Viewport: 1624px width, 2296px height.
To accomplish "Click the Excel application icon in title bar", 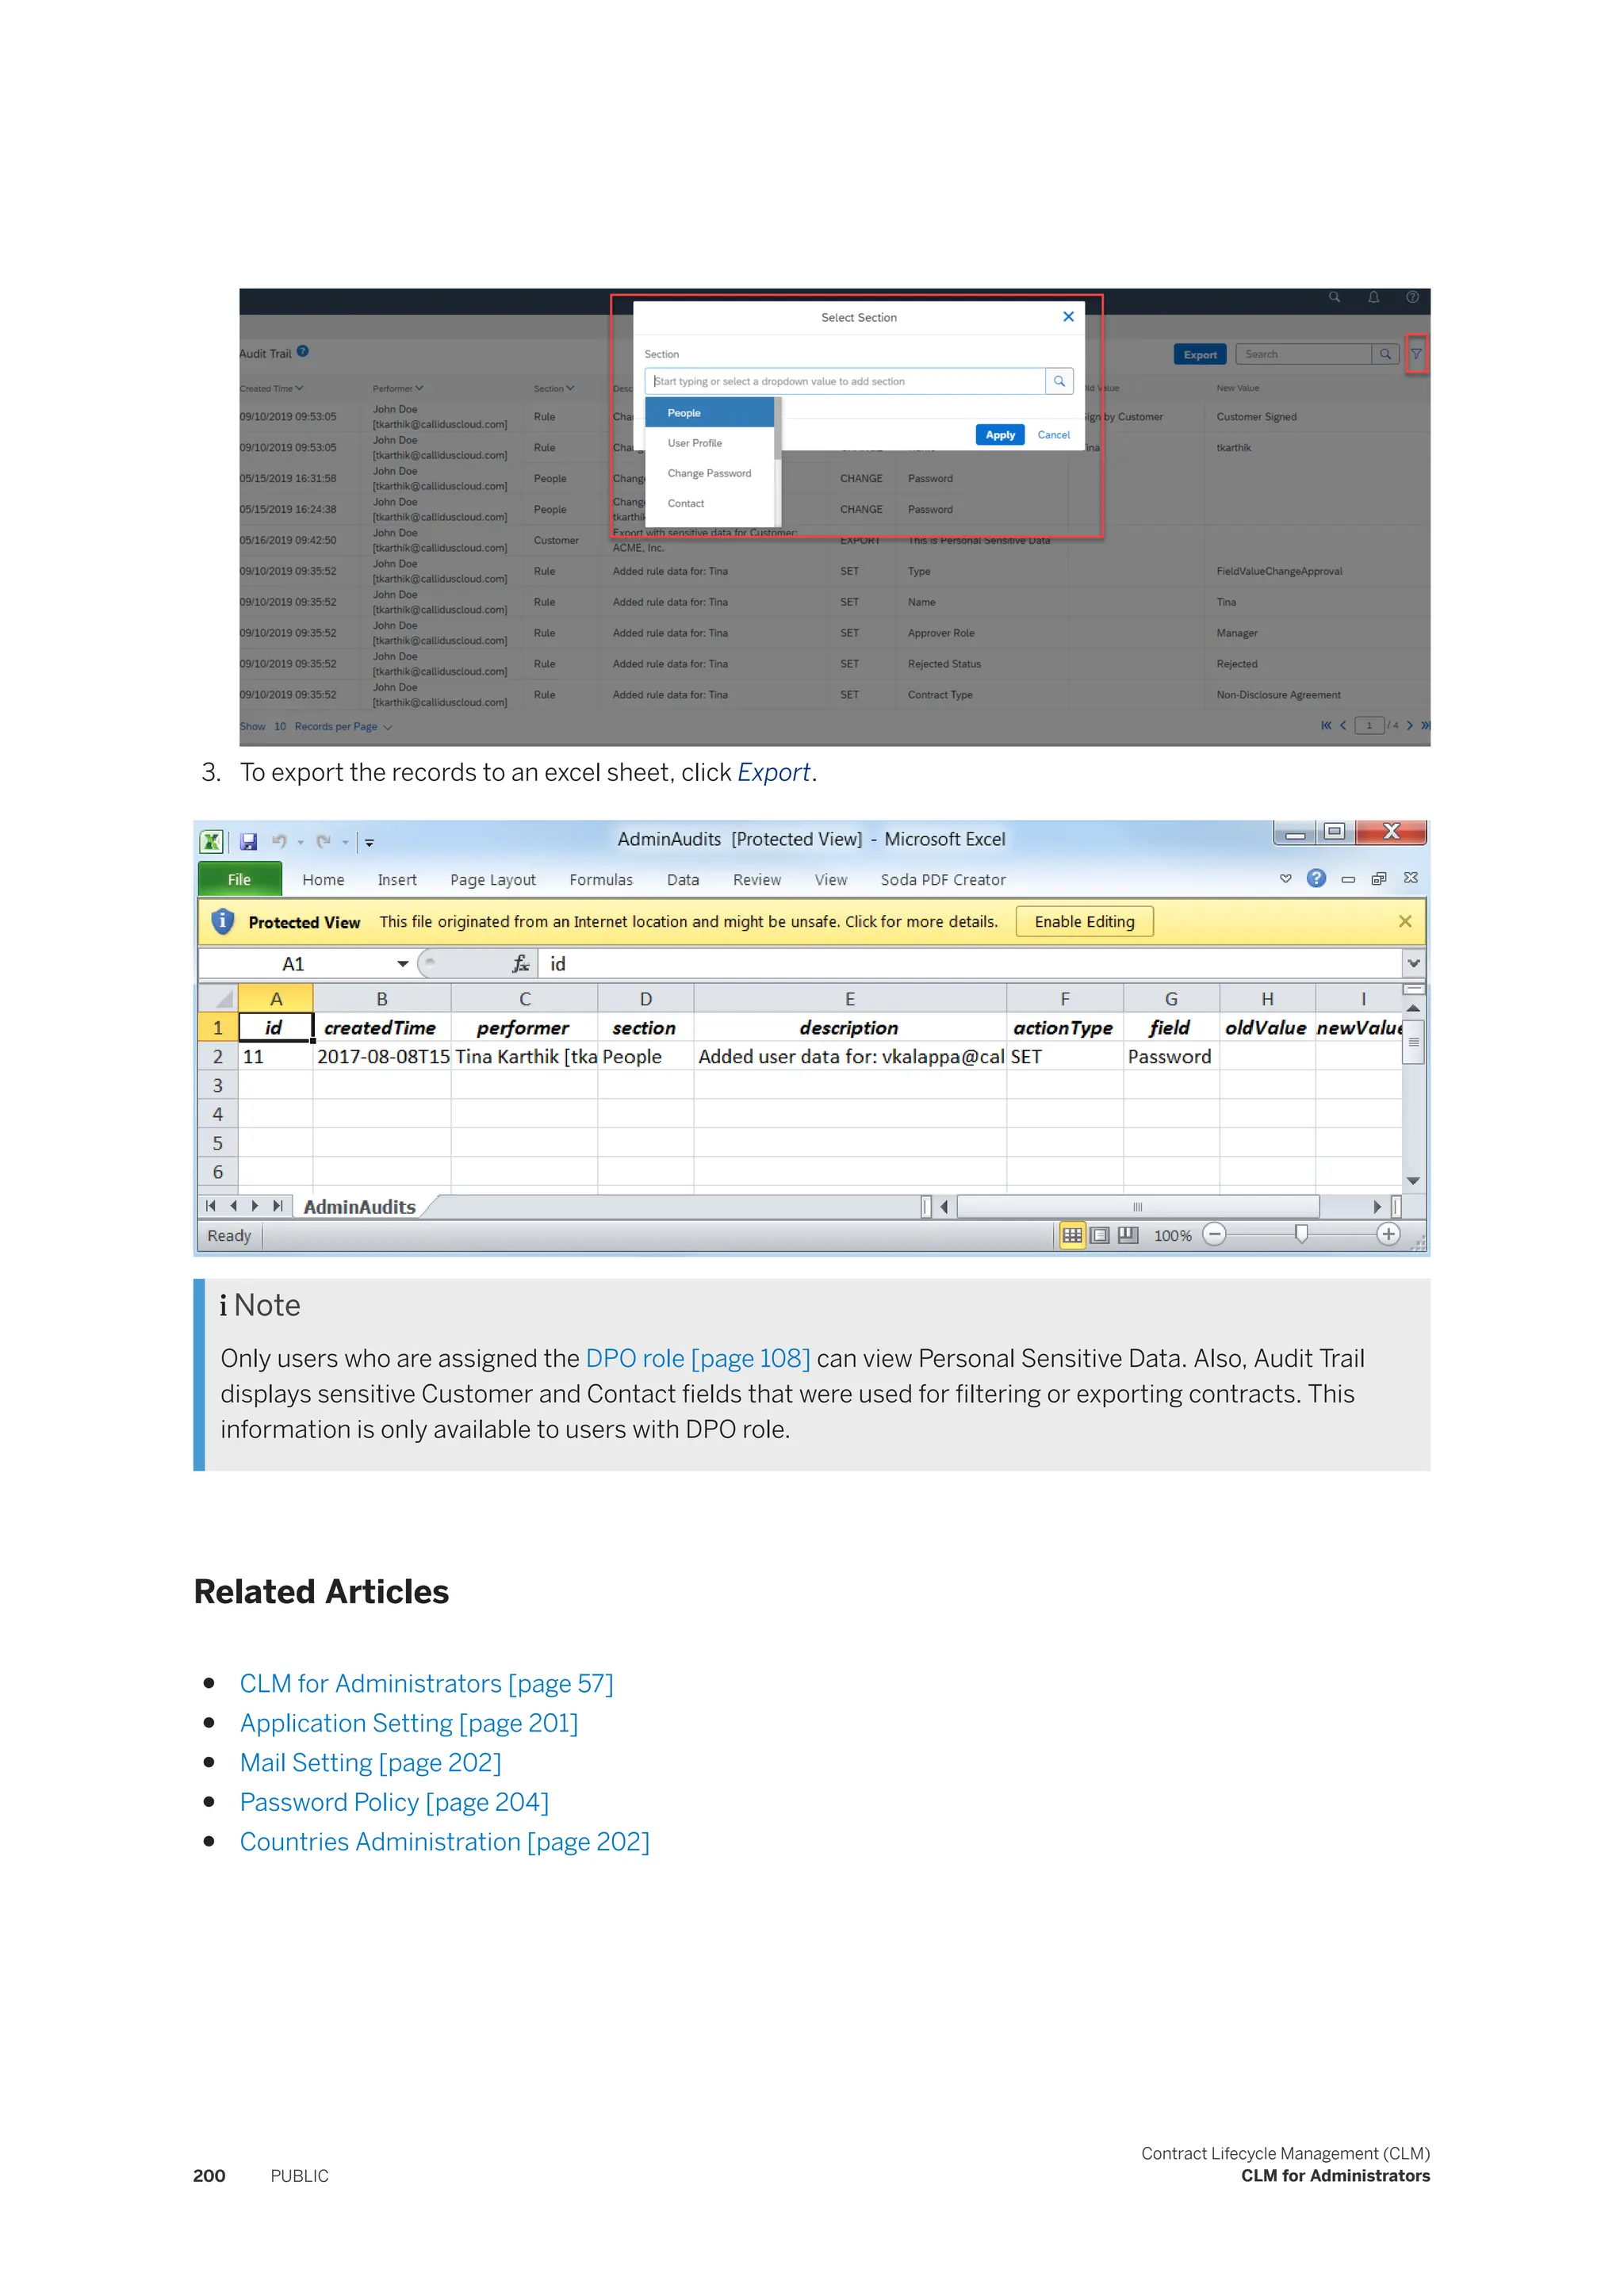I will tap(211, 841).
